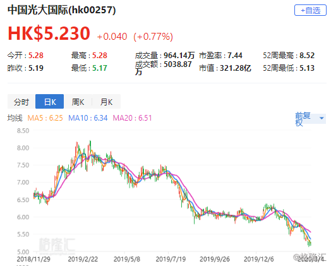331x266 pixels.
Task: Select the 2019/7/19 date marker on axis
Action: [x=171, y=259]
